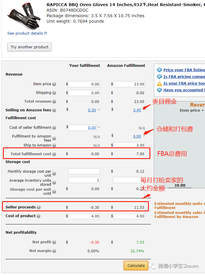The width and height of the screenshot is (205, 275).
Task: Click help icon beside Fulfillment by Amazon fees
Action: point(54,138)
